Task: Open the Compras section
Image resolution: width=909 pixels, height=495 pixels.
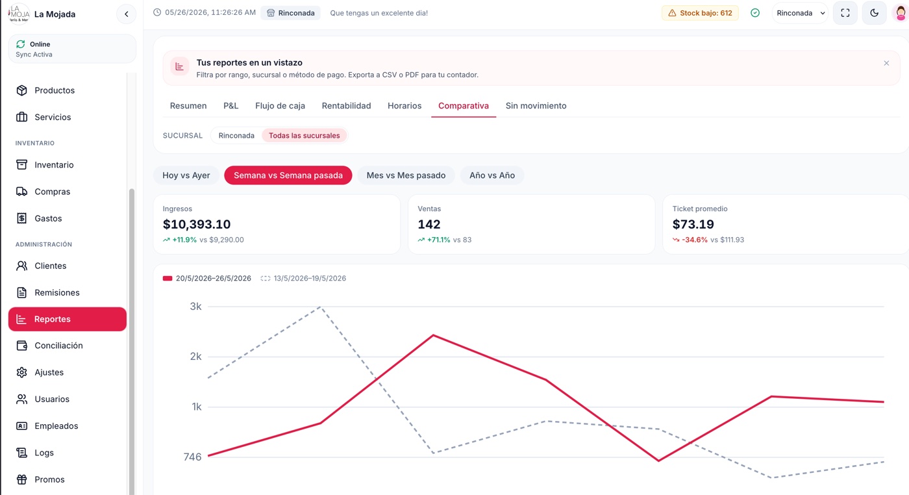Action: (68, 192)
